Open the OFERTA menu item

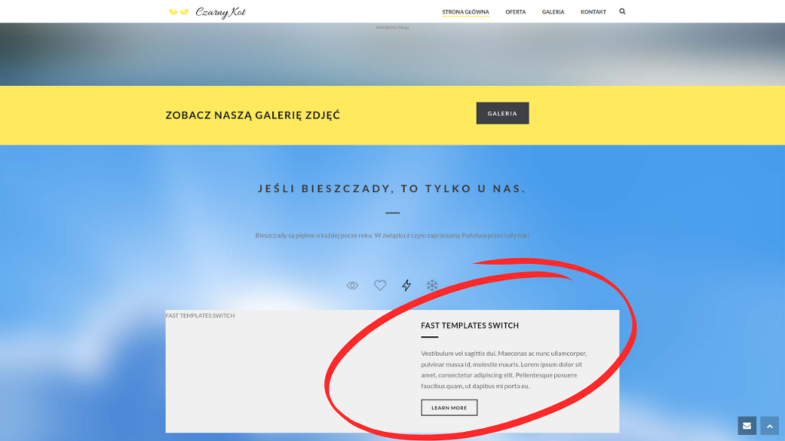tap(516, 11)
